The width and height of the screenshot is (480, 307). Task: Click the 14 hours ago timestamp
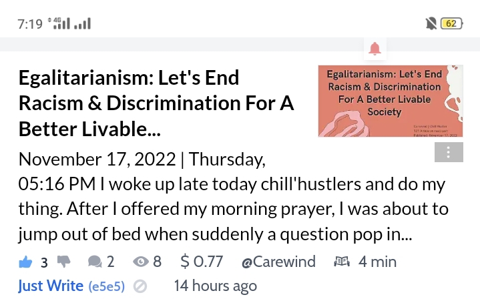tap(216, 286)
